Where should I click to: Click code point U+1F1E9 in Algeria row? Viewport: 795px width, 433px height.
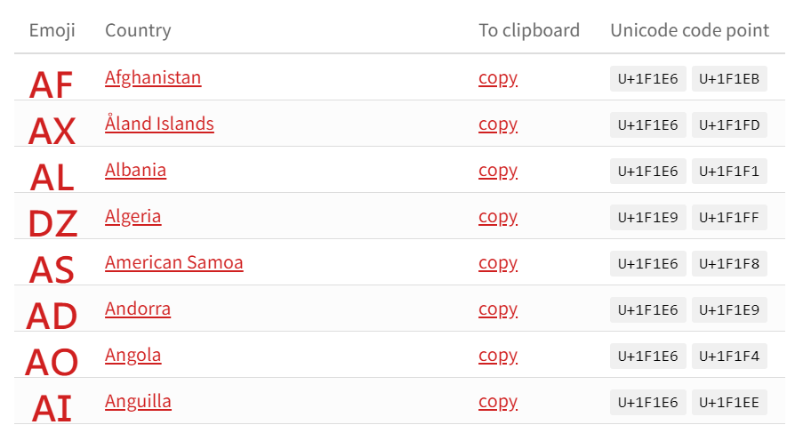click(x=648, y=218)
